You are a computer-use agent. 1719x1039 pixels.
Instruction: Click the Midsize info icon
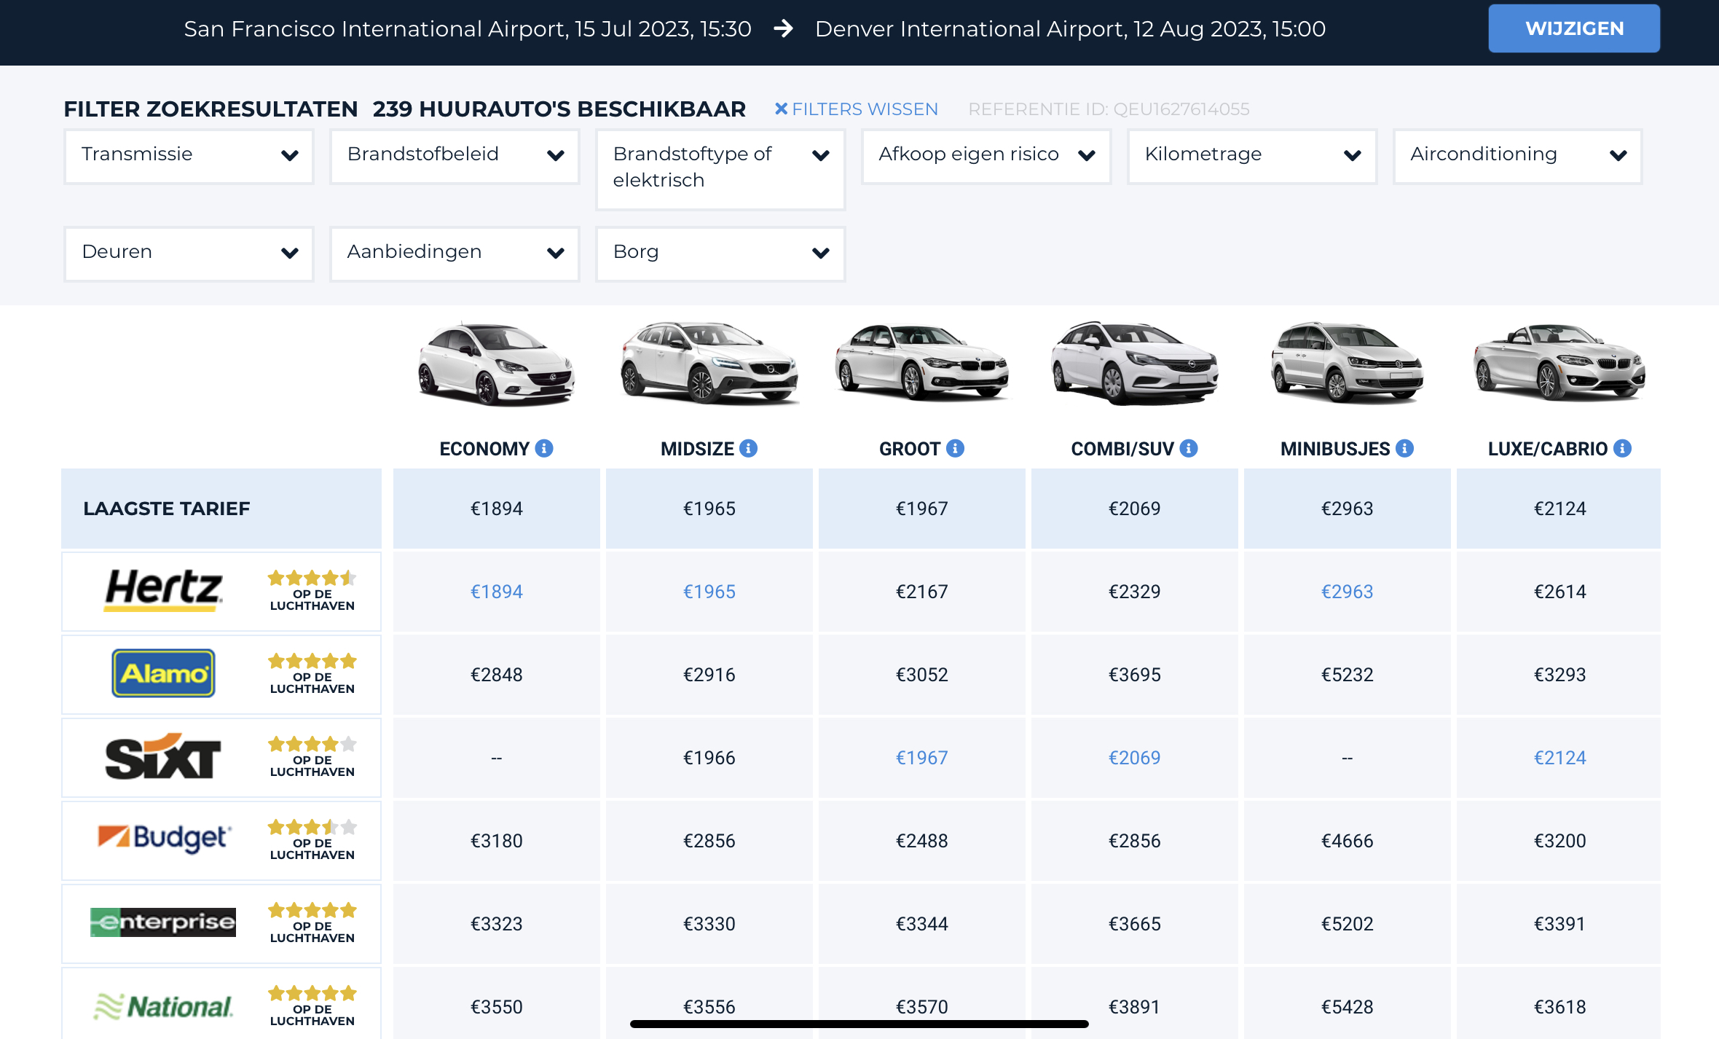pos(748,448)
